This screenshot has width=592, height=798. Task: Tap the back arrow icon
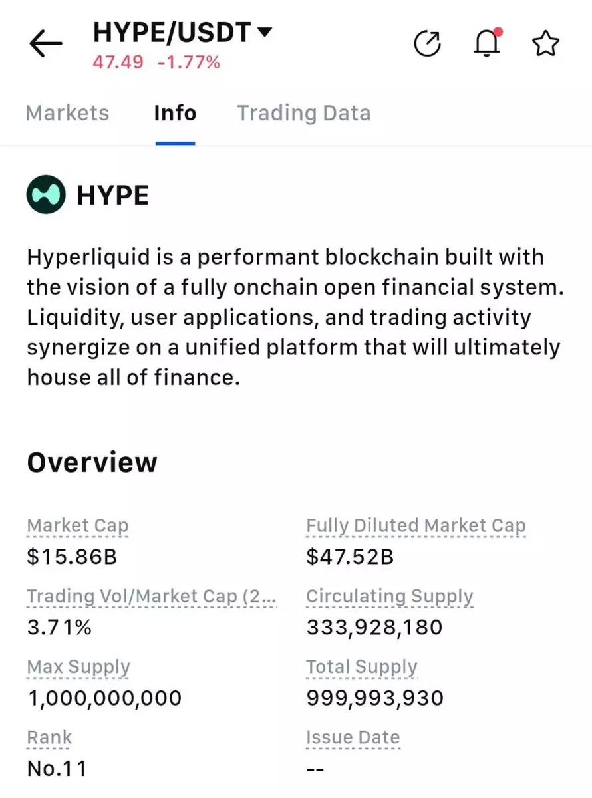pos(45,45)
